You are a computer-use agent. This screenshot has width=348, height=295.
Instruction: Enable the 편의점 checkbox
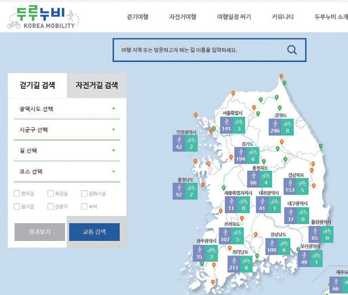click(x=17, y=193)
